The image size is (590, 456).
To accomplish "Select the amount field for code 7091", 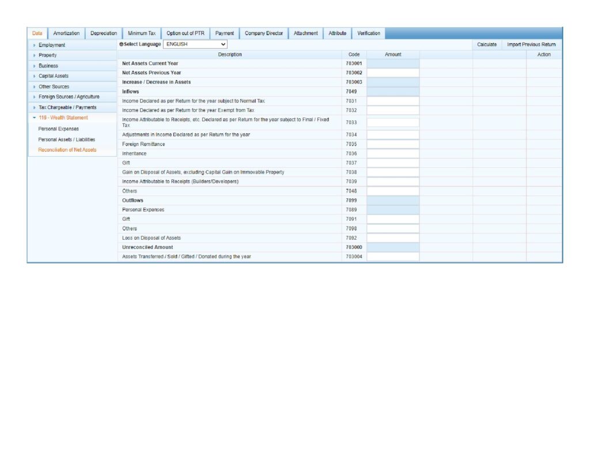I will pos(393,219).
